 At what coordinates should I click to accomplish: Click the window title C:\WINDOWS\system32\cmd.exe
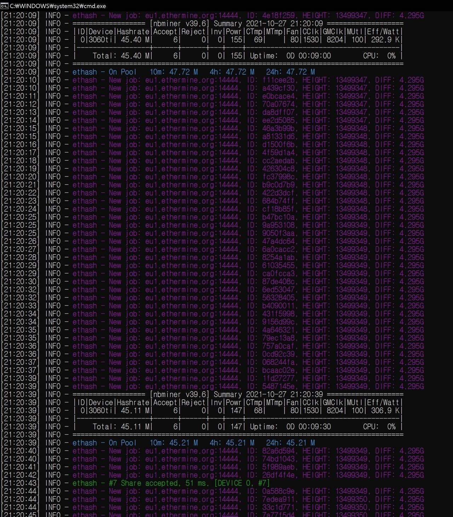[x=58, y=6]
